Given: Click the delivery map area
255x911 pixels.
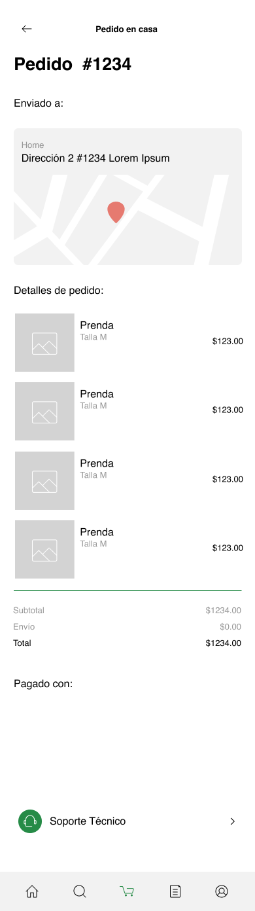Looking at the screenshot, I should (127, 219).
